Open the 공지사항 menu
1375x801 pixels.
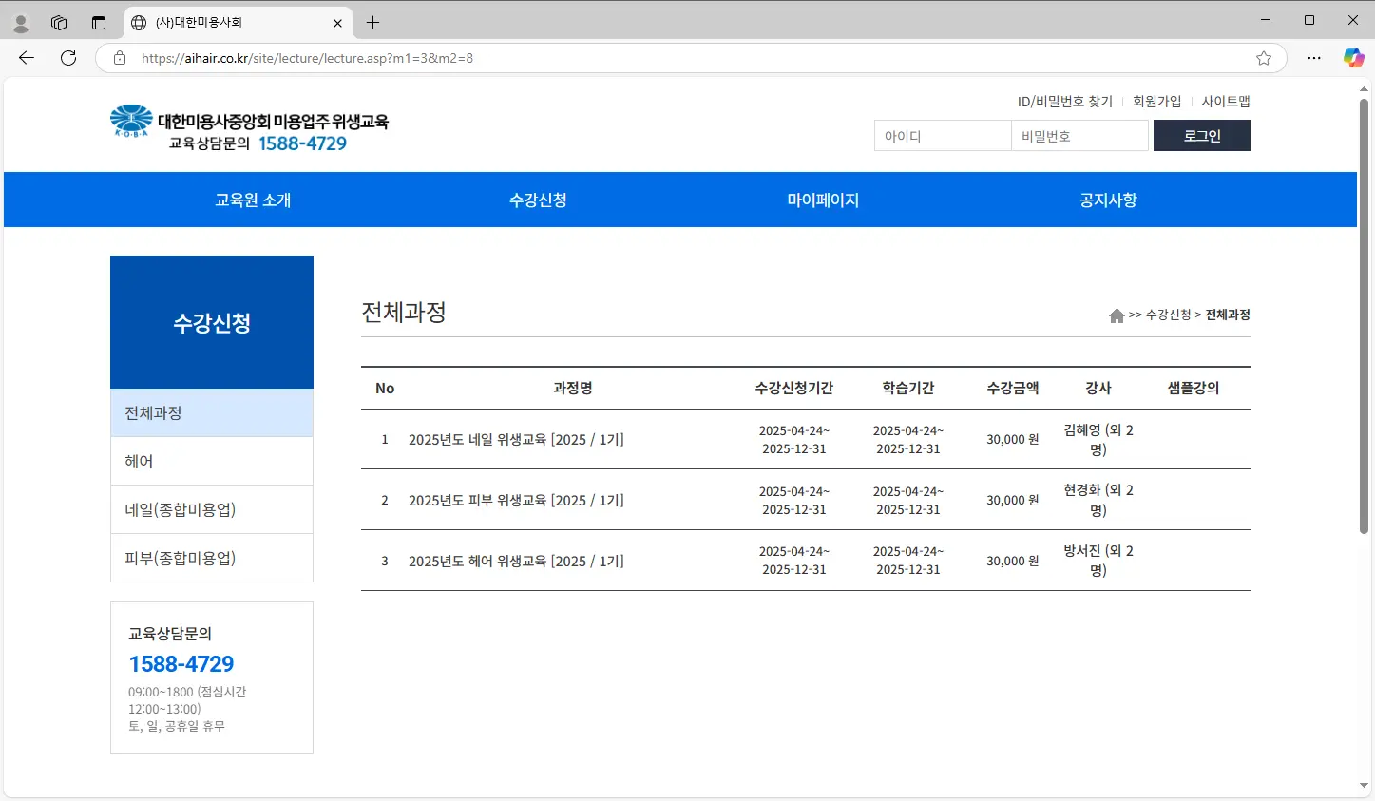[1108, 200]
